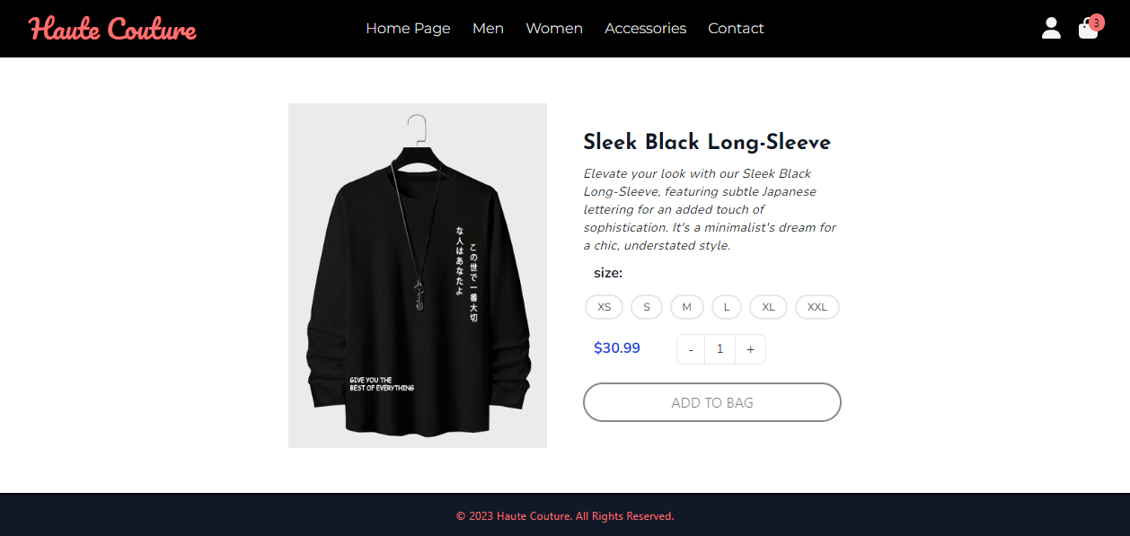This screenshot has height=536, width=1130.
Task: Open the Men menu item
Action: pos(488,29)
